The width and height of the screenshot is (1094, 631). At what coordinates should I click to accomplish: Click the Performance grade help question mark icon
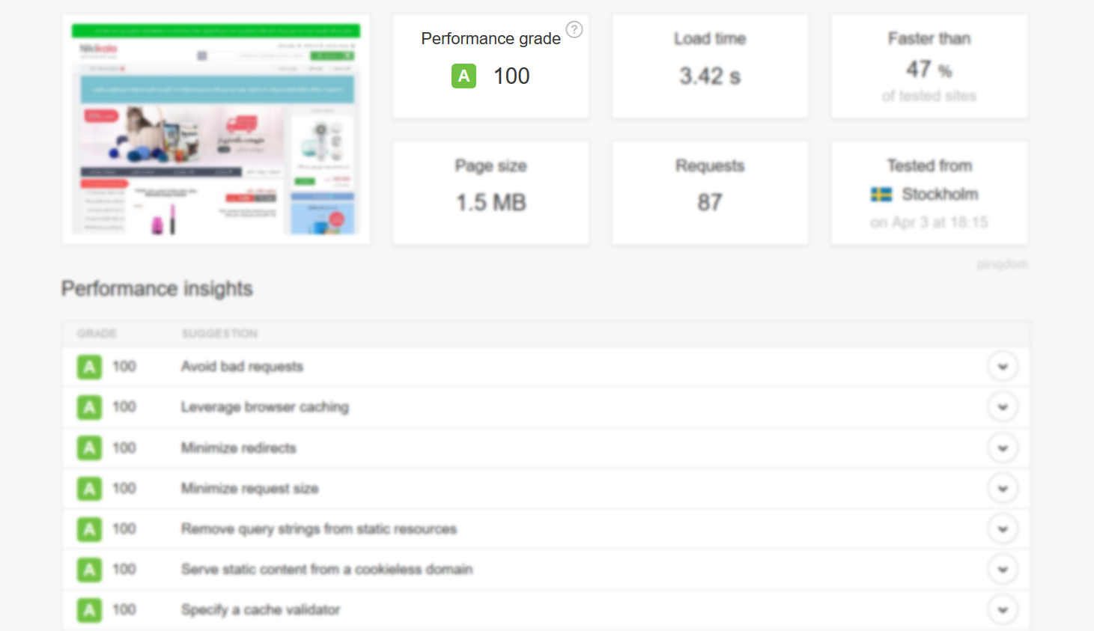click(574, 29)
